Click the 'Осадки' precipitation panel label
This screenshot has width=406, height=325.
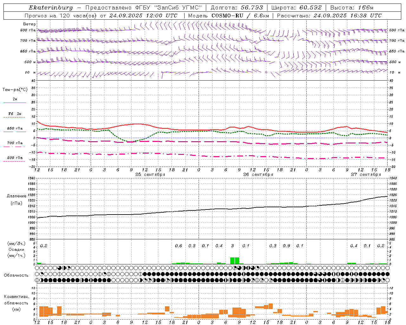[16, 249]
